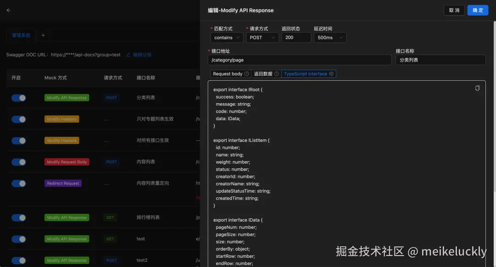Toggle off the 排行榜列表 row switch
This screenshot has height=267, width=496.
[19, 217]
